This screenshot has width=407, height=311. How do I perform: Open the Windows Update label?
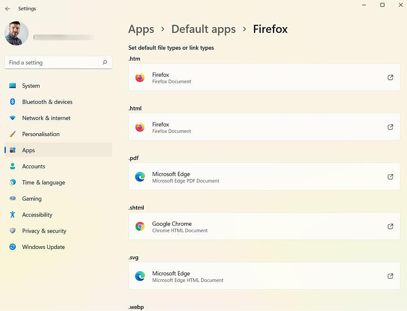43,247
